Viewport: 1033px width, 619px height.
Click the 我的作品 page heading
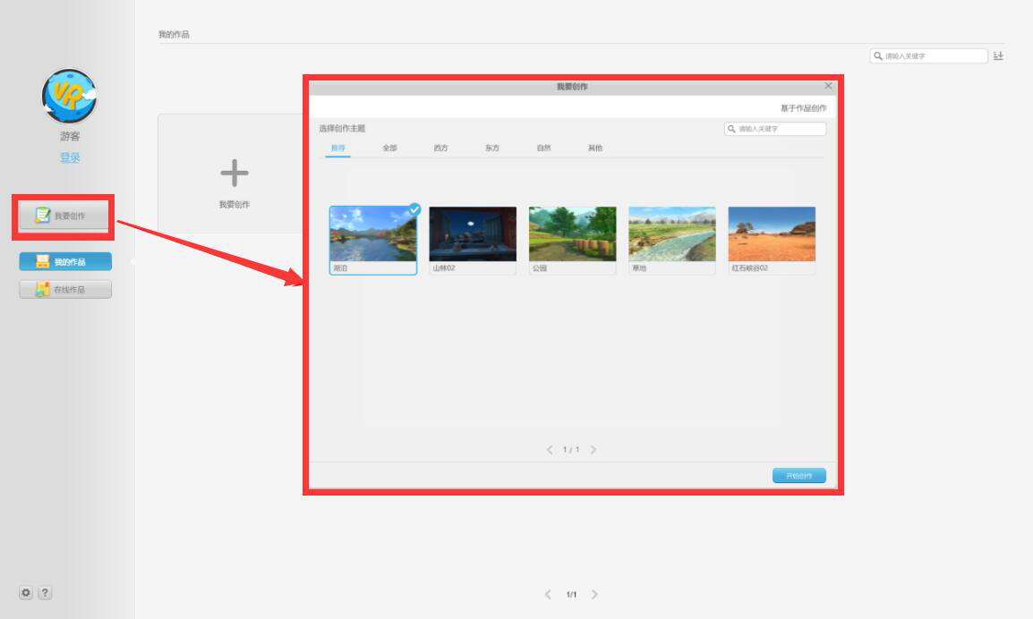174,34
